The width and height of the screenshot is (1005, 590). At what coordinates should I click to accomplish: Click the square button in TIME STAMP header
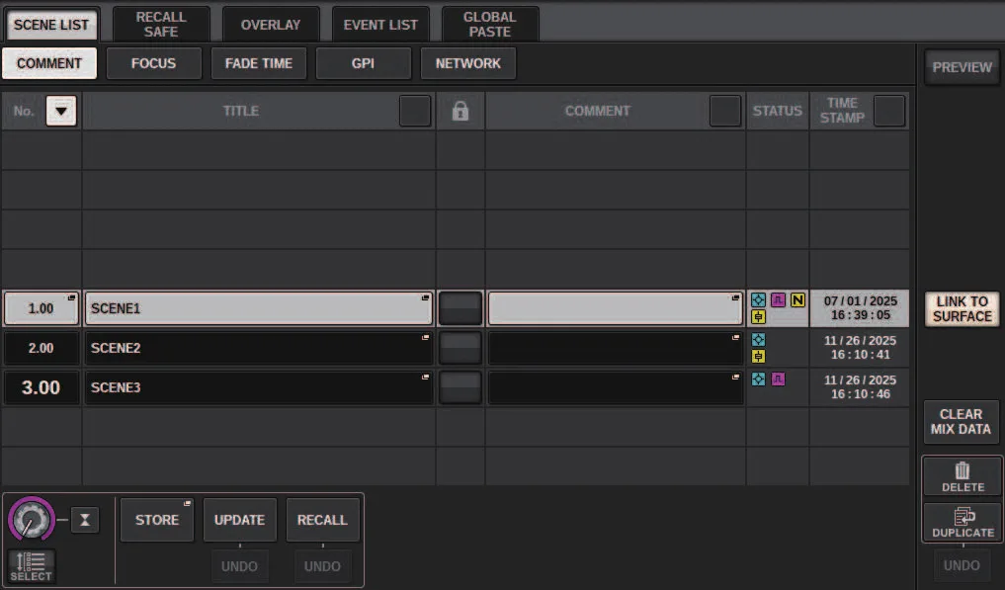click(x=889, y=111)
